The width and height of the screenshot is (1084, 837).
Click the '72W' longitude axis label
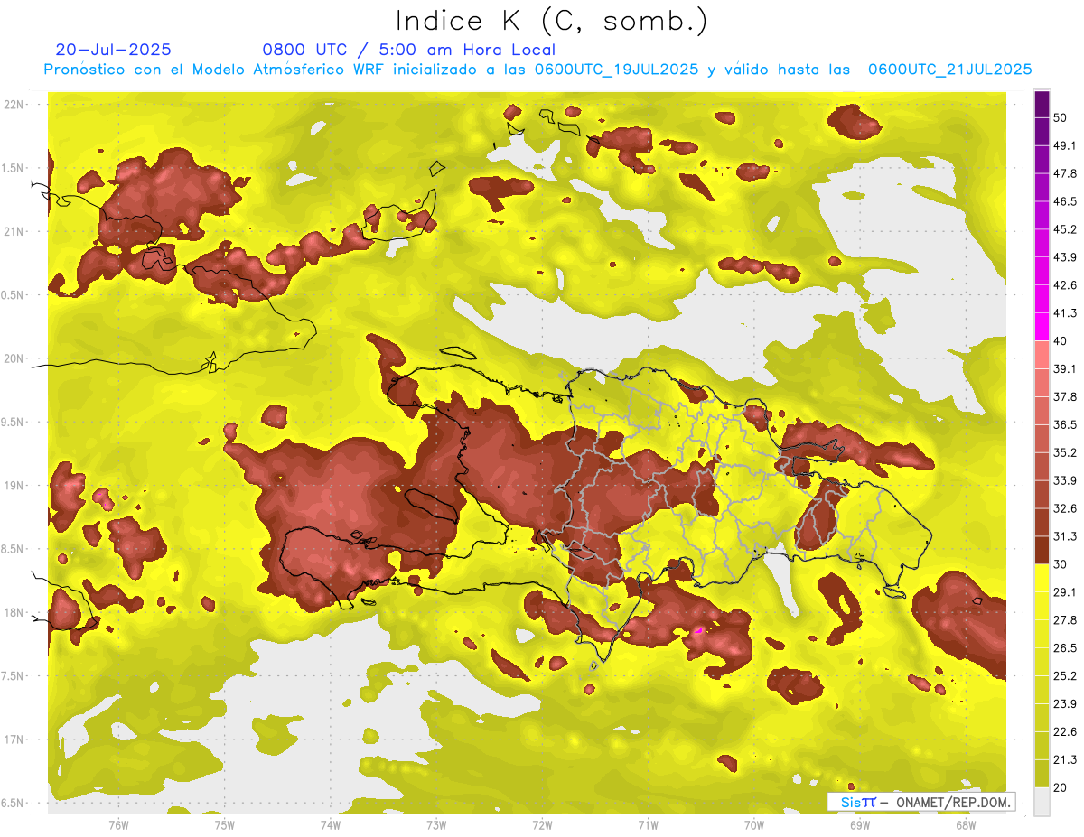(542, 825)
